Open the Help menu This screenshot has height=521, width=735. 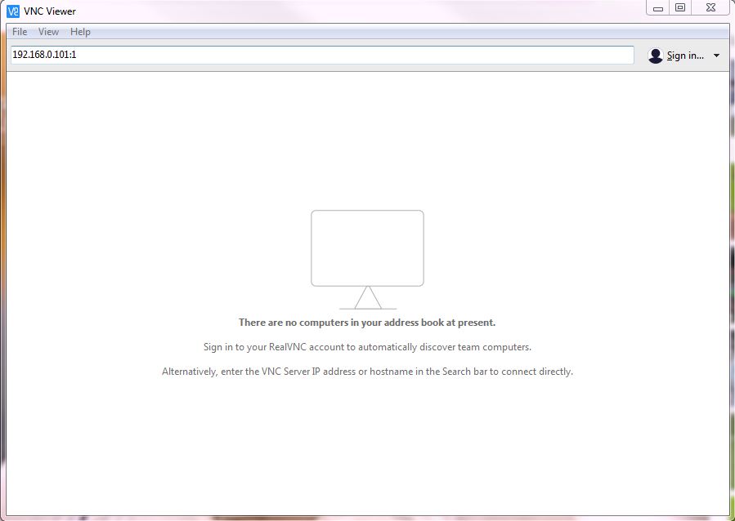click(x=80, y=32)
